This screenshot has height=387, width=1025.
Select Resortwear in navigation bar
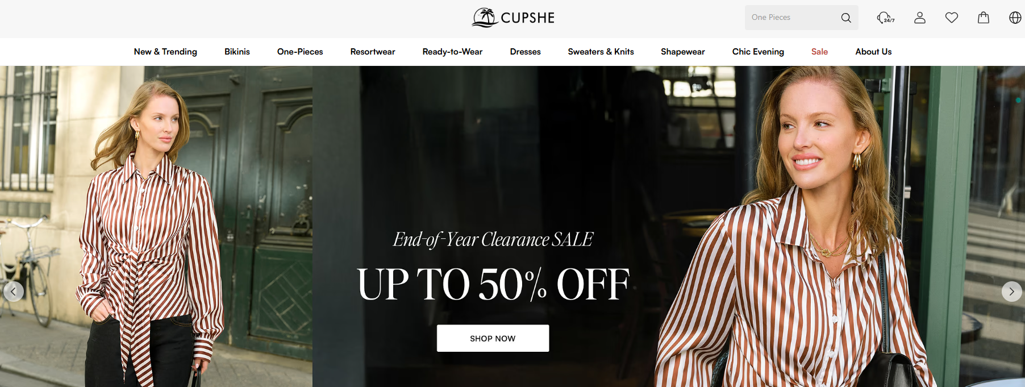(373, 52)
